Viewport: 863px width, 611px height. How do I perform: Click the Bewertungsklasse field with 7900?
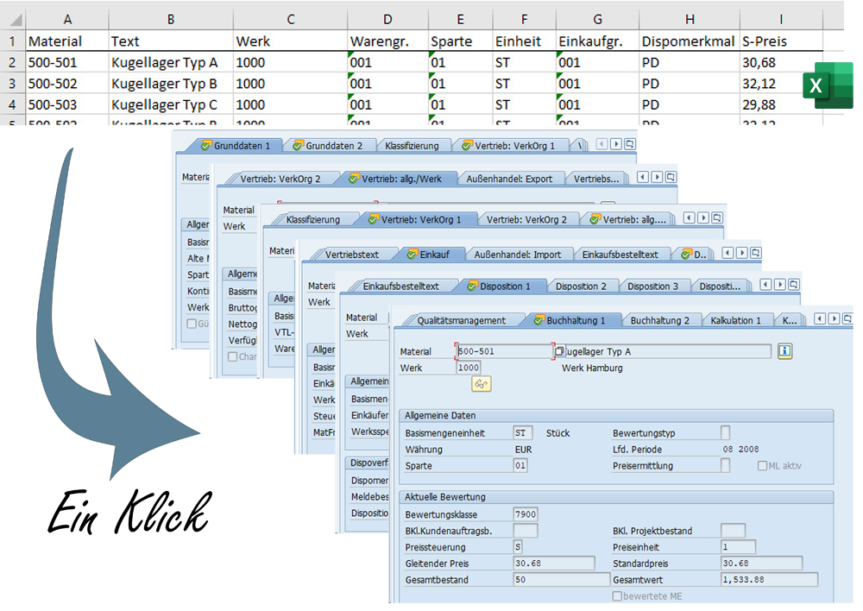525,514
